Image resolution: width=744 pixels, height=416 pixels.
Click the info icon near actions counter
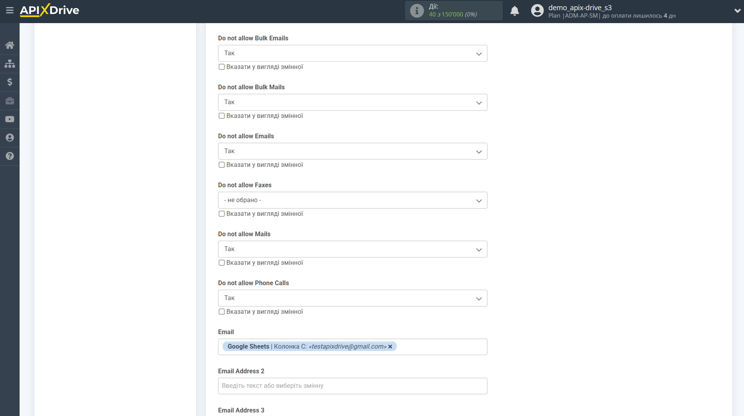417,11
